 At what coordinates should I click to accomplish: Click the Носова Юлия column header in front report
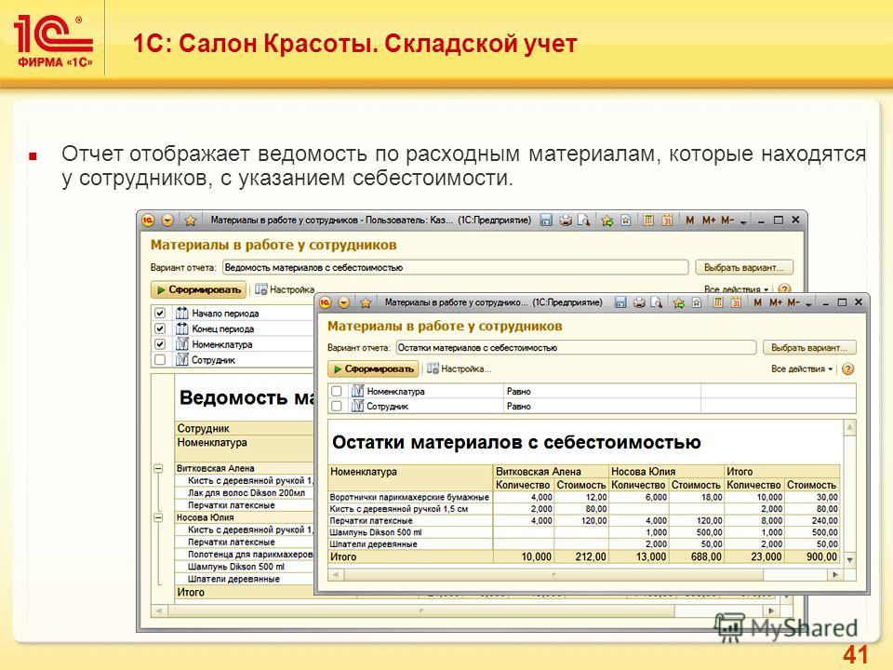click(666, 472)
